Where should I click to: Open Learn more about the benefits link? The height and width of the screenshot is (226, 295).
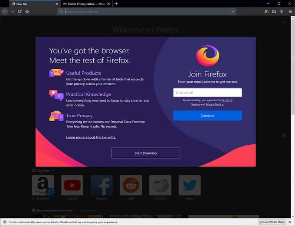coord(91,137)
